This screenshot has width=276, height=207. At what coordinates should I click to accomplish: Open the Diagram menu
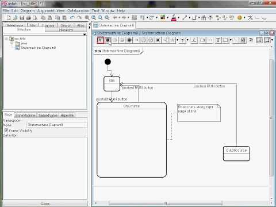[28, 11]
